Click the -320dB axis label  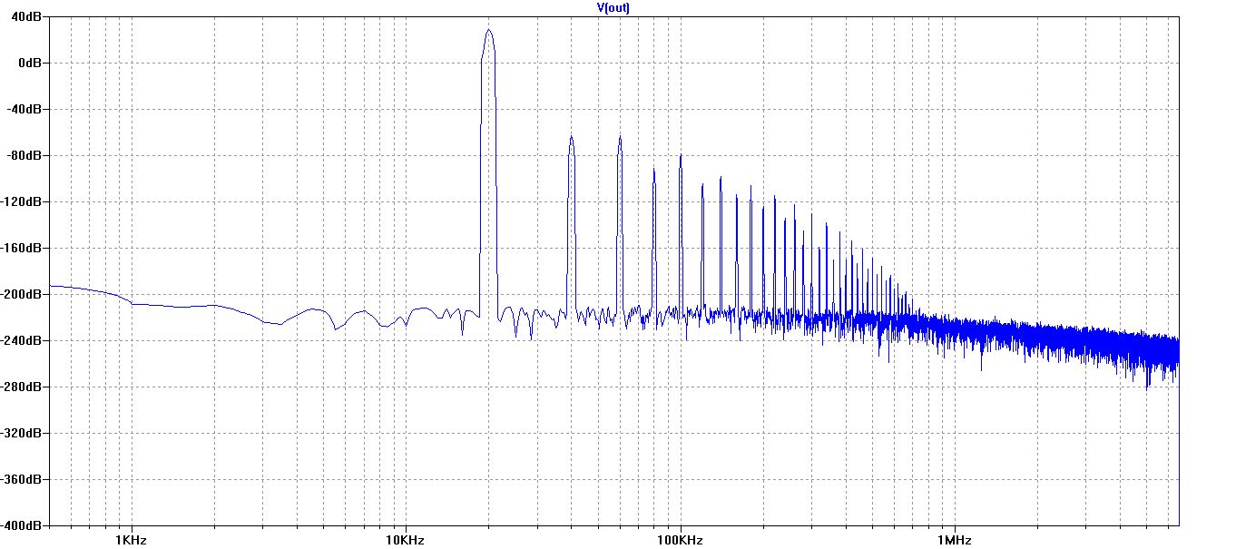pyautogui.click(x=23, y=434)
